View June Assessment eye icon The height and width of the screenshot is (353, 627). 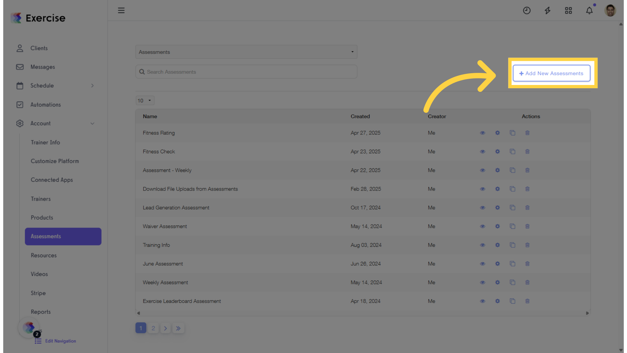pos(482,263)
